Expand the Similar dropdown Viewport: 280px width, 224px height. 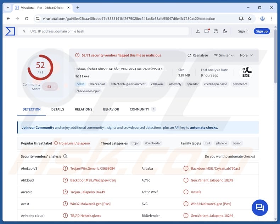point(224,55)
